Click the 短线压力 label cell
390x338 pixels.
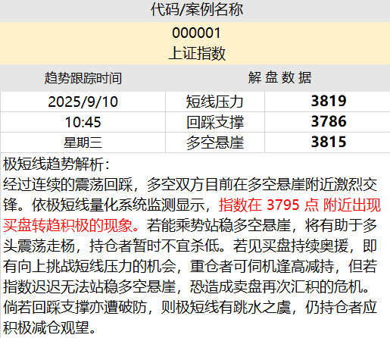click(x=215, y=102)
